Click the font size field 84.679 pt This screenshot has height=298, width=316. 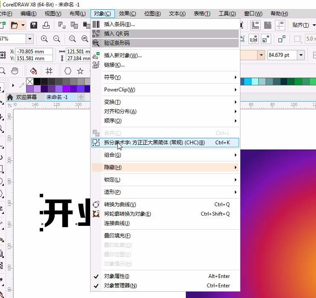pos(282,55)
